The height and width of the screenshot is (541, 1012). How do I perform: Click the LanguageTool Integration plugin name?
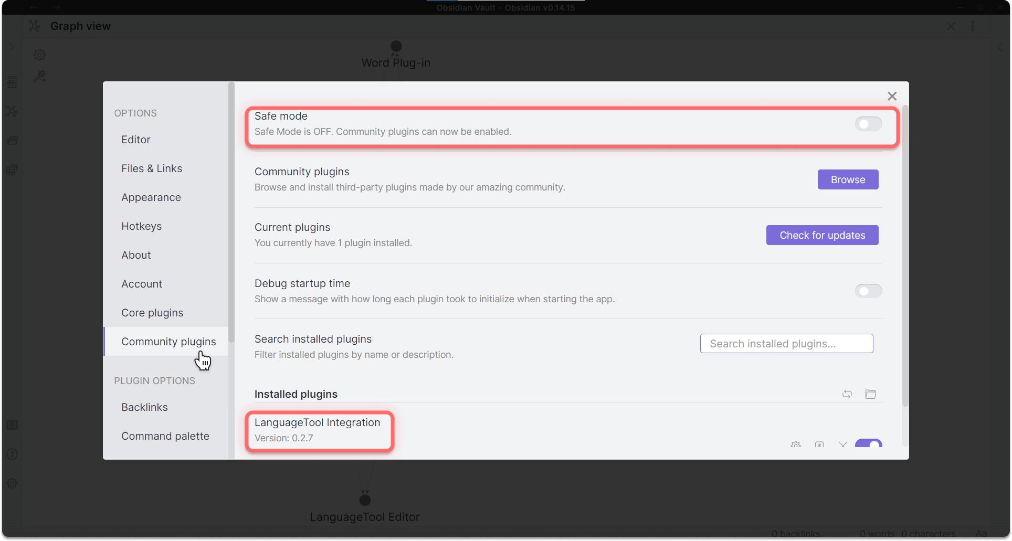[317, 422]
